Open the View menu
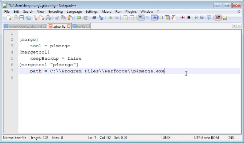 click(41, 12)
